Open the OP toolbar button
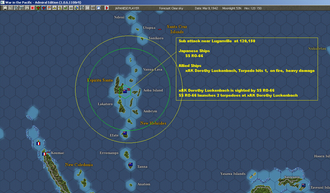The width and height of the screenshot is (330, 193). point(88,8)
